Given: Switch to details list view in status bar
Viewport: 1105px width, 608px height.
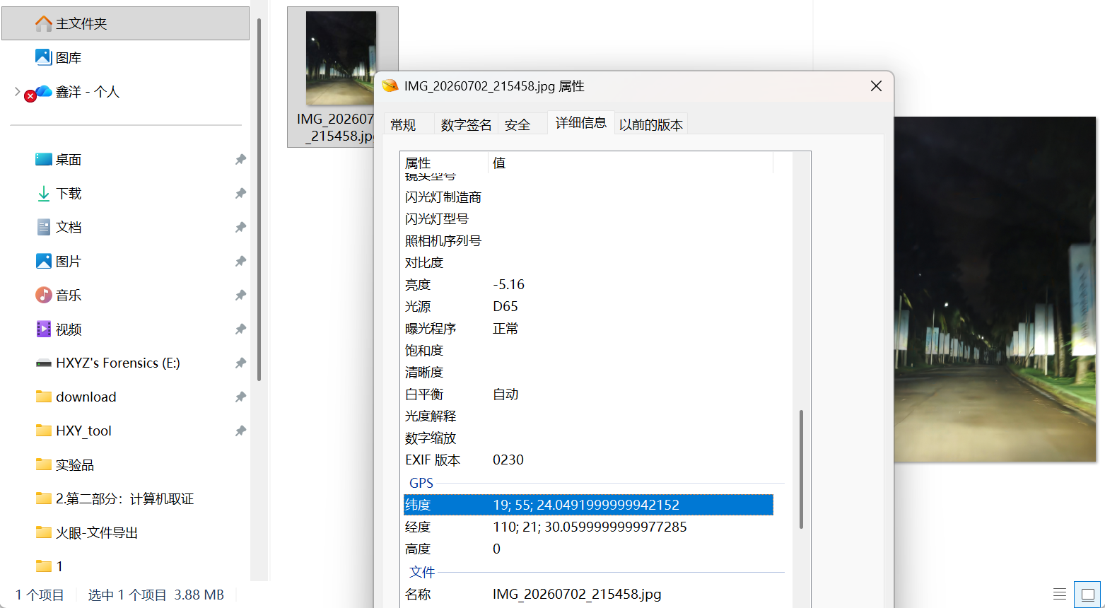Looking at the screenshot, I should click(x=1060, y=595).
